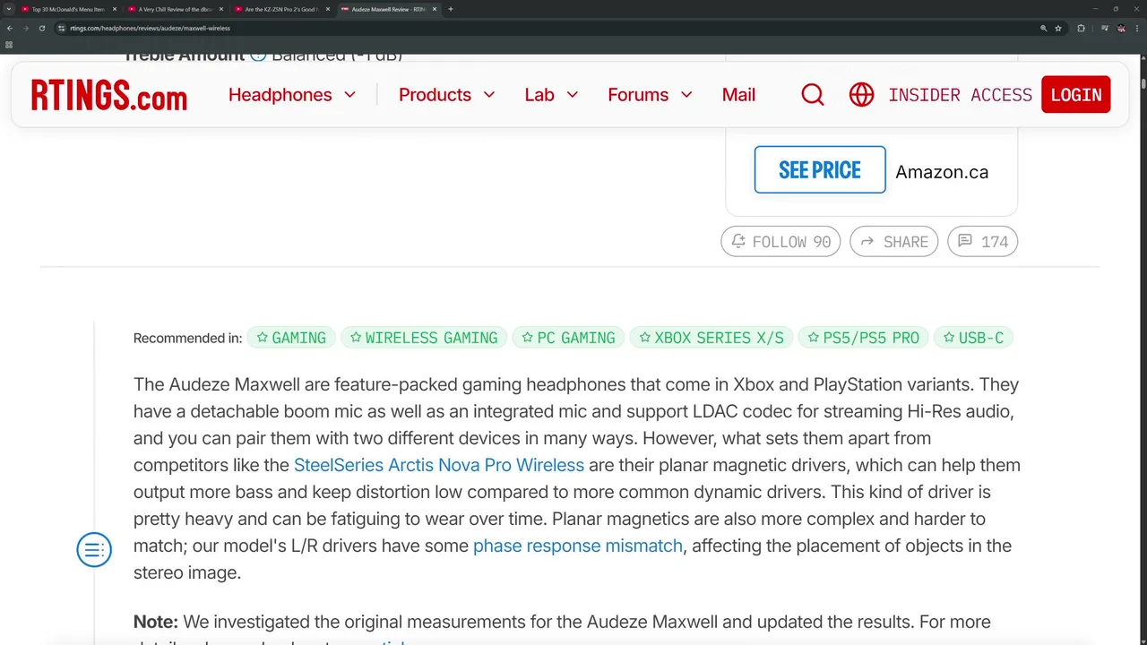Screen dimensions: 1147x645
Task: Open the site search magnifier icon
Action: click(813, 95)
